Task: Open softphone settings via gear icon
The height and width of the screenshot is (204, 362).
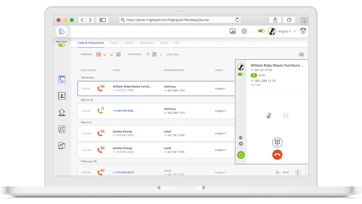Action: [x=241, y=144]
